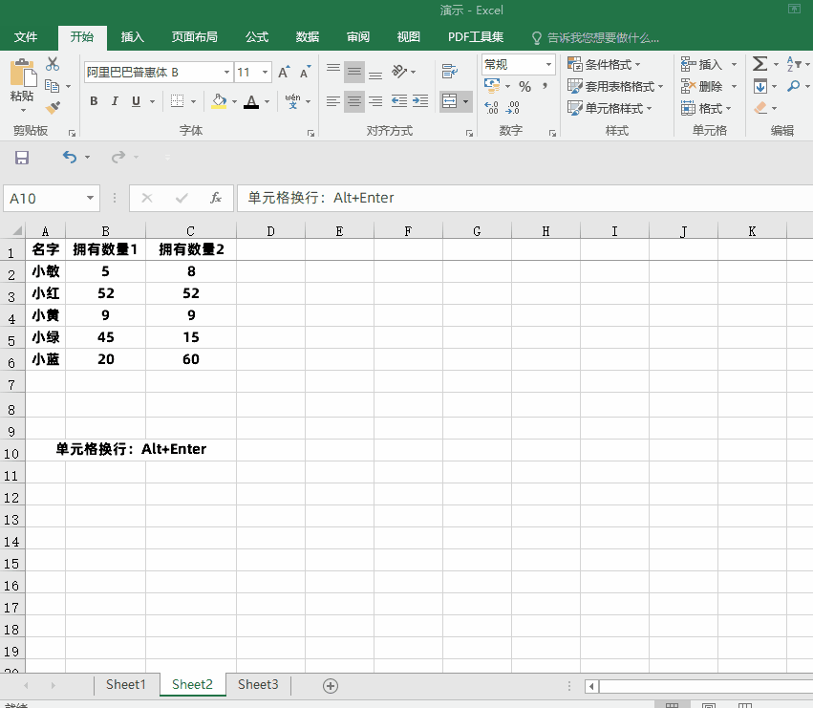Image resolution: width=813 pixels, height=708 pixels.
Task: Open 条件格式 conditional formatting
Action: point(604,64)
